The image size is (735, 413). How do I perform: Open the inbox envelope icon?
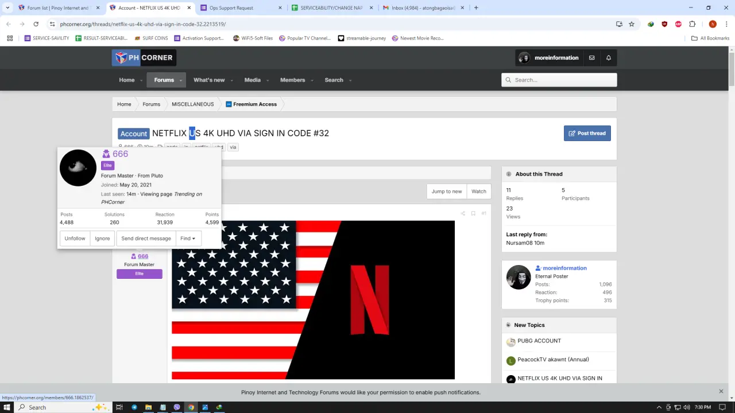pos(591,58)
